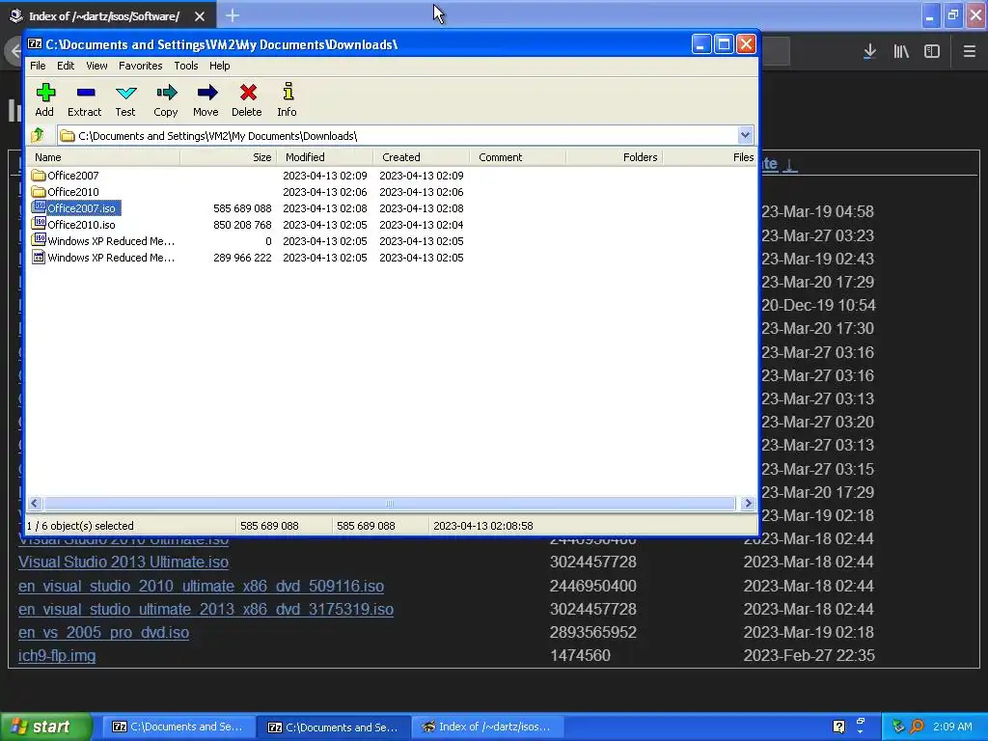Open Firefox downloads arrow icon
This screenshot has width=988, height=741.
[x=869, y=52]
